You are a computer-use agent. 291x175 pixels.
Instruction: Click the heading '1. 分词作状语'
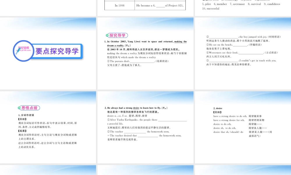26,115
